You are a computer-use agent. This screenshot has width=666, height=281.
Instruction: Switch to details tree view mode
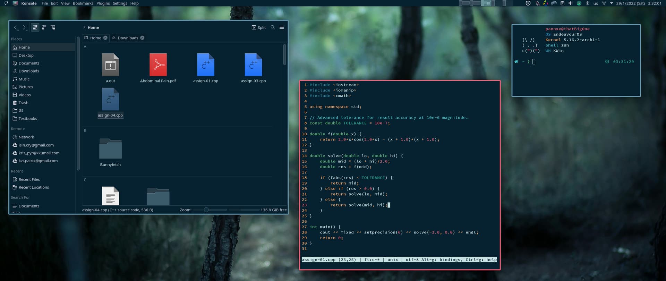[53, 27]
